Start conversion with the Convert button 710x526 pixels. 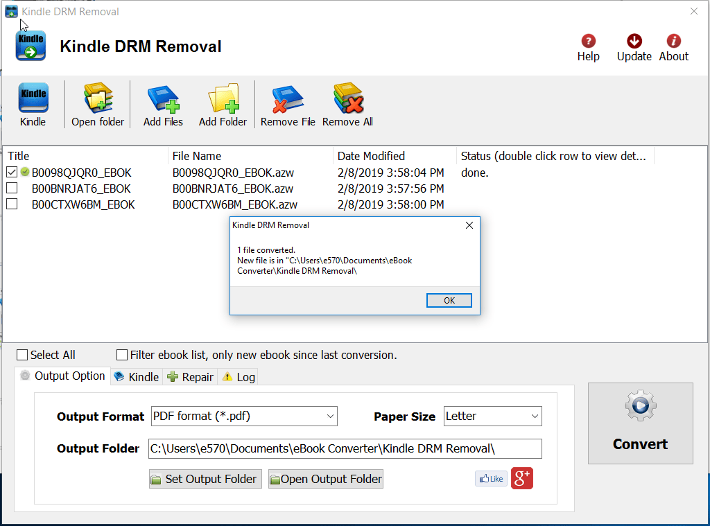click(639, 423)
